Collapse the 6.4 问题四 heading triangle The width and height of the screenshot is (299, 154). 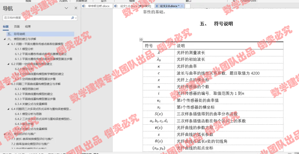click(8, 109)
